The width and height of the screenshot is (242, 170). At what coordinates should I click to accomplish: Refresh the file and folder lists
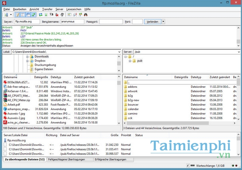pos(41,15)
